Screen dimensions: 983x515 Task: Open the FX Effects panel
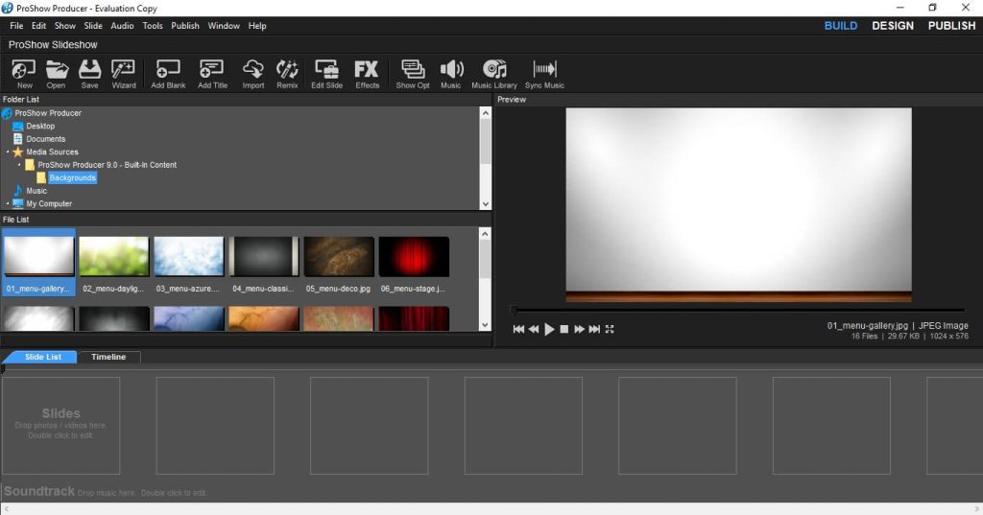pos(367,73)
